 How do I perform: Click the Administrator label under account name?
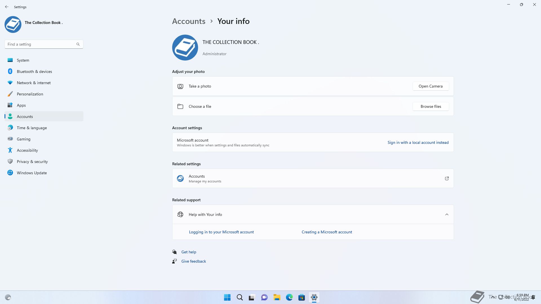click(214, 54)
